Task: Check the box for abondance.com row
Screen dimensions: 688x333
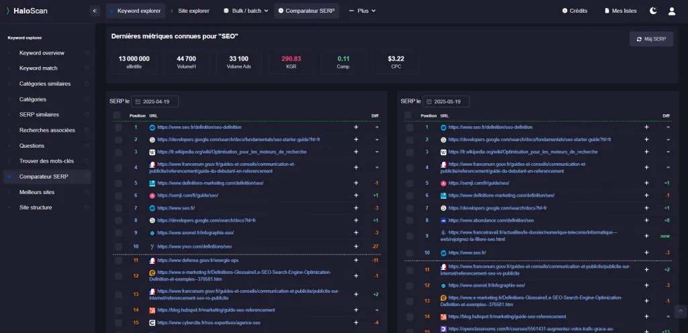Action: pos(409,220)
